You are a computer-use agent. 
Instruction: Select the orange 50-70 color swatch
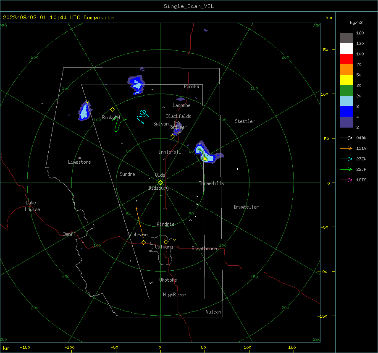[x=346, y=69]
